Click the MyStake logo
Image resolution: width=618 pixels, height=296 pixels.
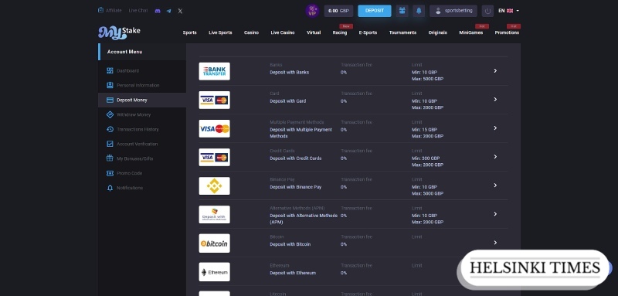119,32
